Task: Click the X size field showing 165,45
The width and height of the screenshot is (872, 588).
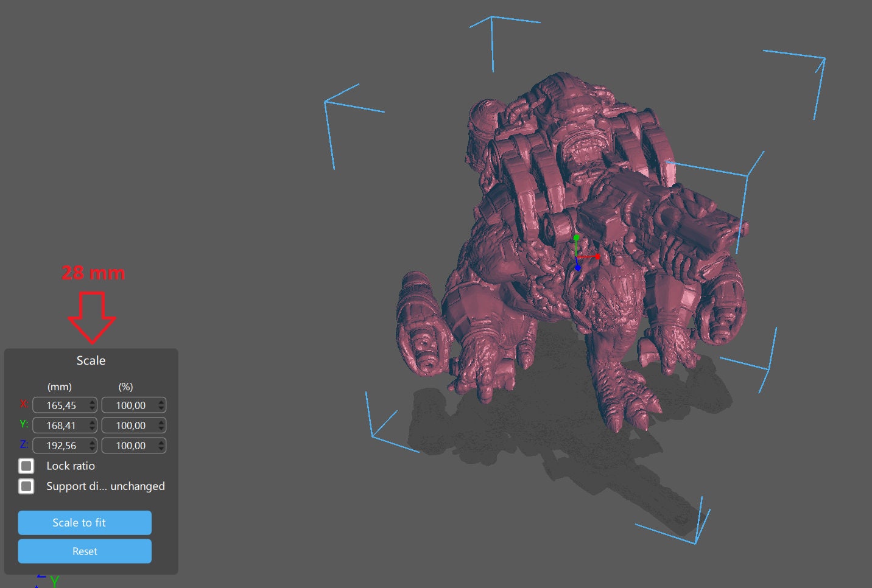Action: pos(61,405)
